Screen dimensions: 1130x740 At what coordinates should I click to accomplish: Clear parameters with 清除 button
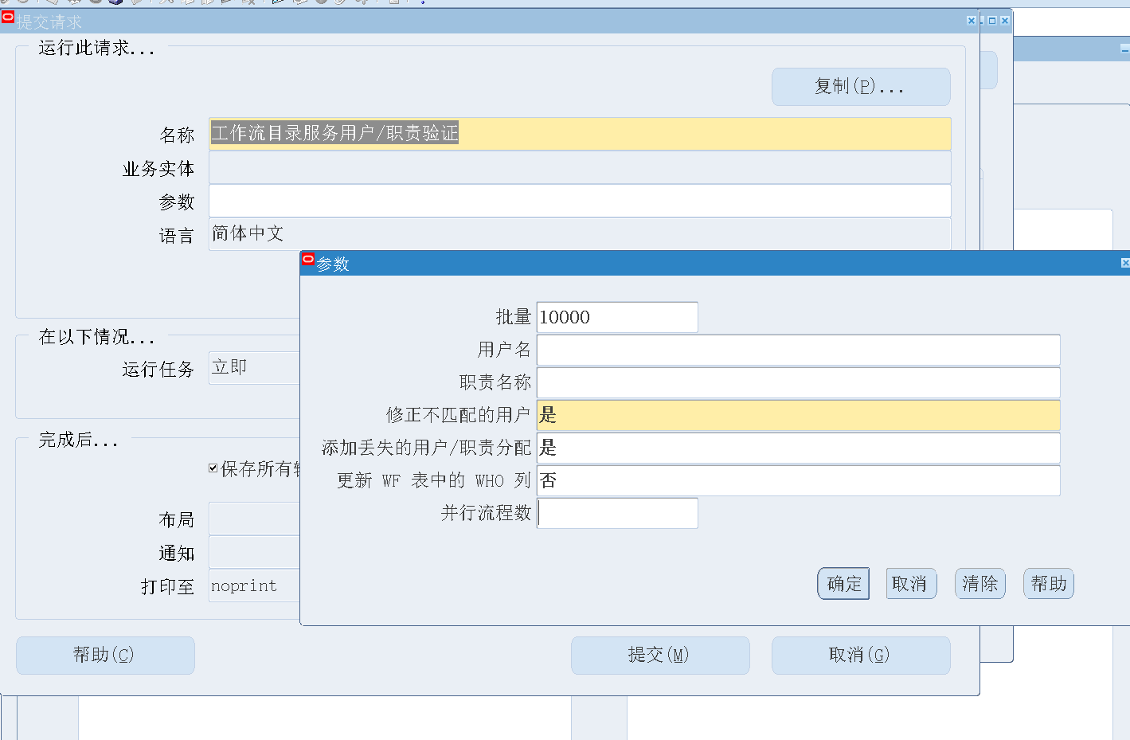[980, 584]
